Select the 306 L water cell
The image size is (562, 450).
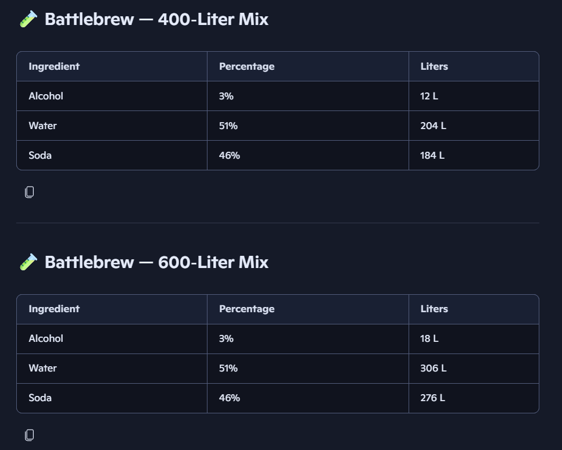pos(474,369)
